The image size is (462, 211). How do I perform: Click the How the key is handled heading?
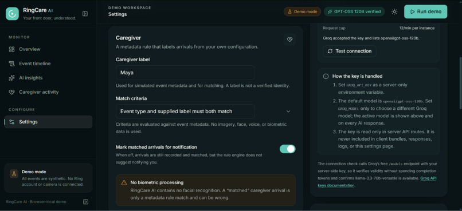pos(358,76)
